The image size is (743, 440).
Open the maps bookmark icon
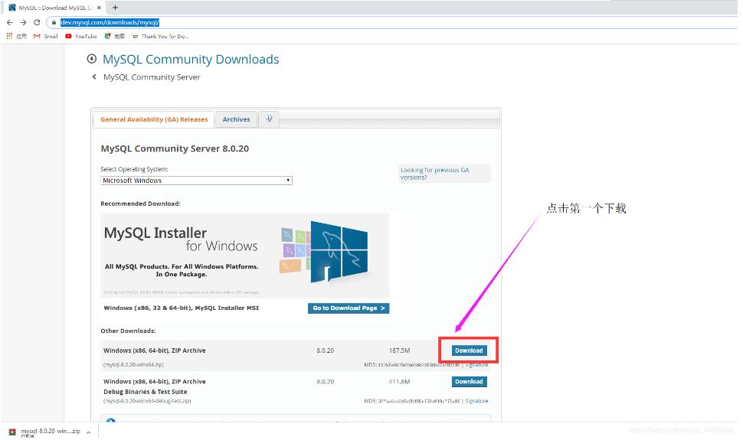[107, 36]
